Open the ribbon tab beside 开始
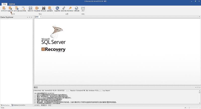 coord(12,4)
